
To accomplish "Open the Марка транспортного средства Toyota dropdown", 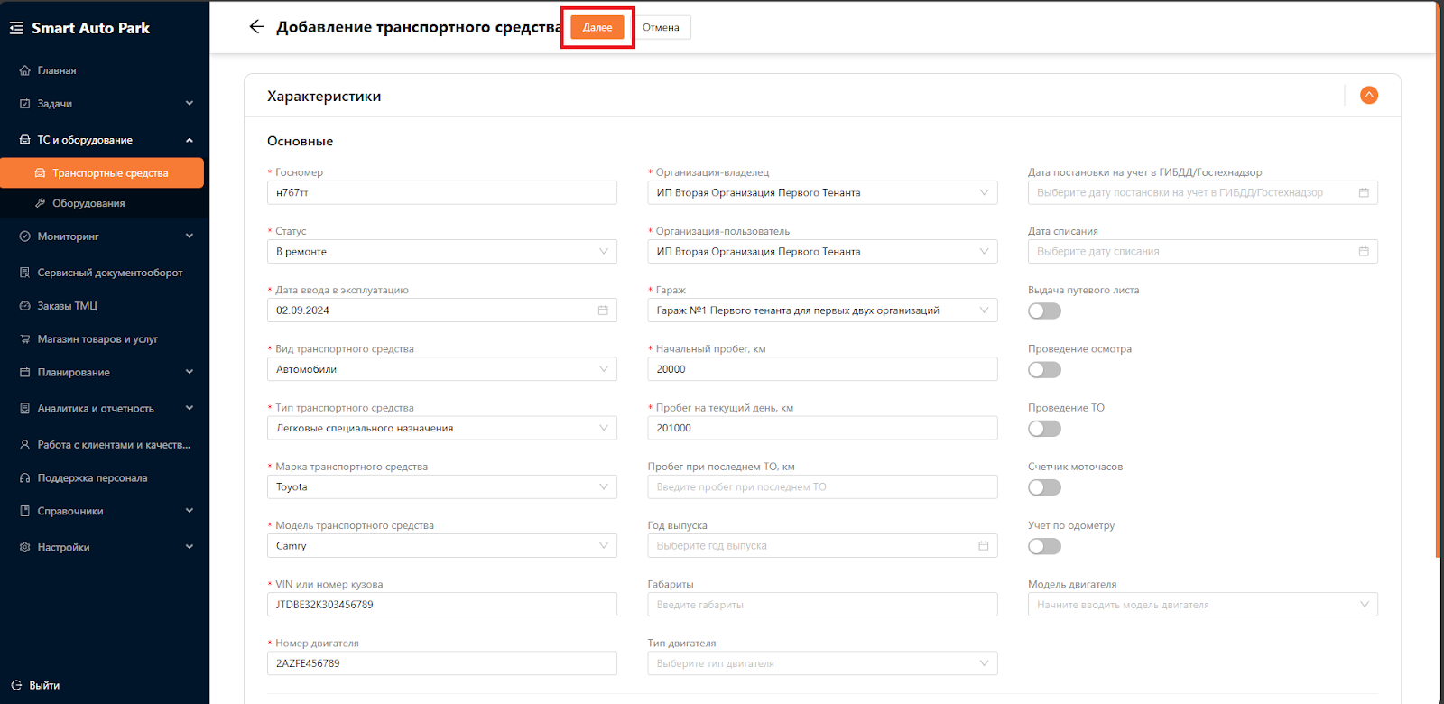I will (441, 487).
